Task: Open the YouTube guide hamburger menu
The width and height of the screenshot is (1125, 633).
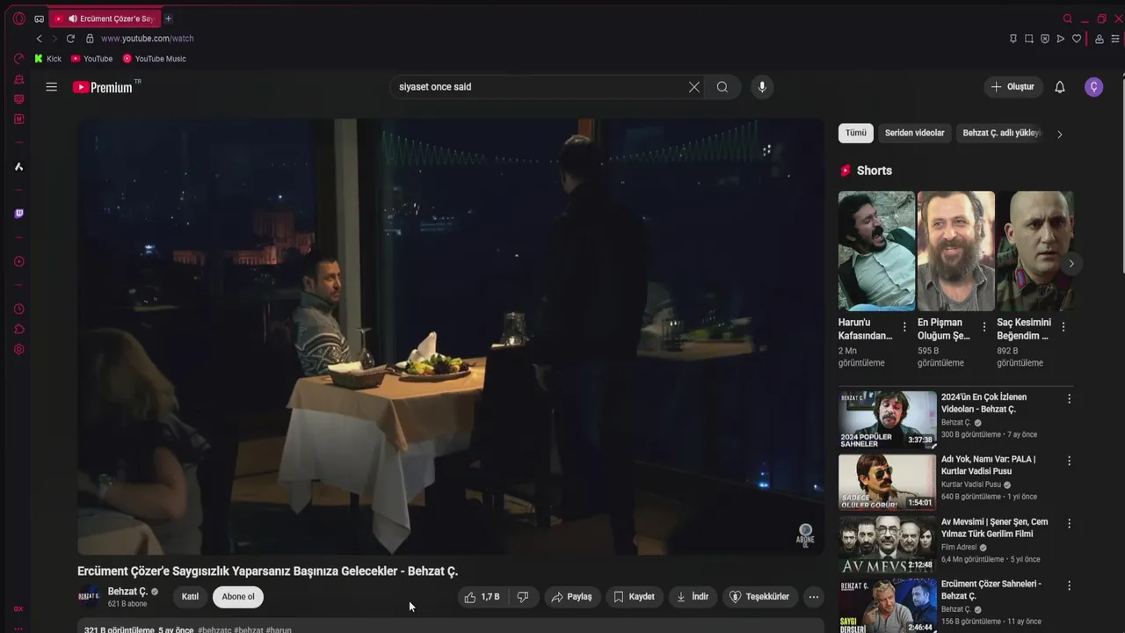Action: click(52, 87)
